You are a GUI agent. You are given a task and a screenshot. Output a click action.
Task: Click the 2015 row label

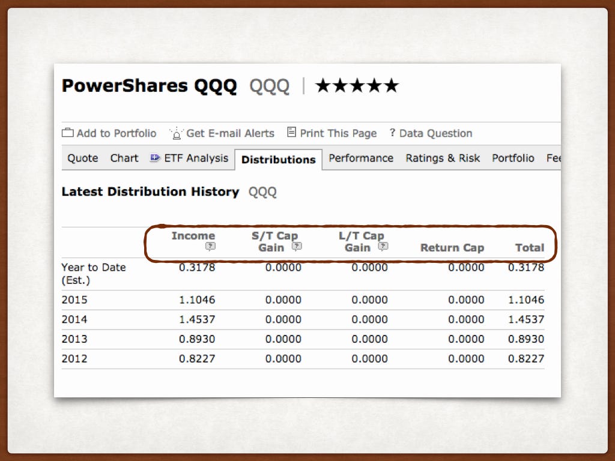[74, 300]
